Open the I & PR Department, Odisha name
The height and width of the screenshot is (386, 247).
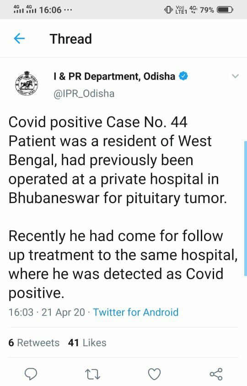click(114, 76)
